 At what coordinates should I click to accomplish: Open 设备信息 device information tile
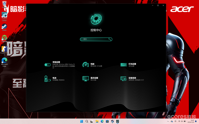[132, 79]
